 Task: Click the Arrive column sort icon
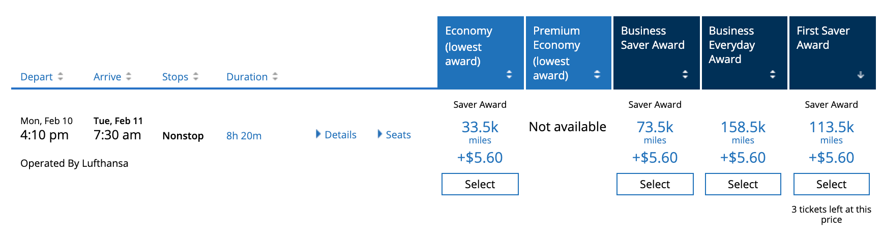point(129,76)
